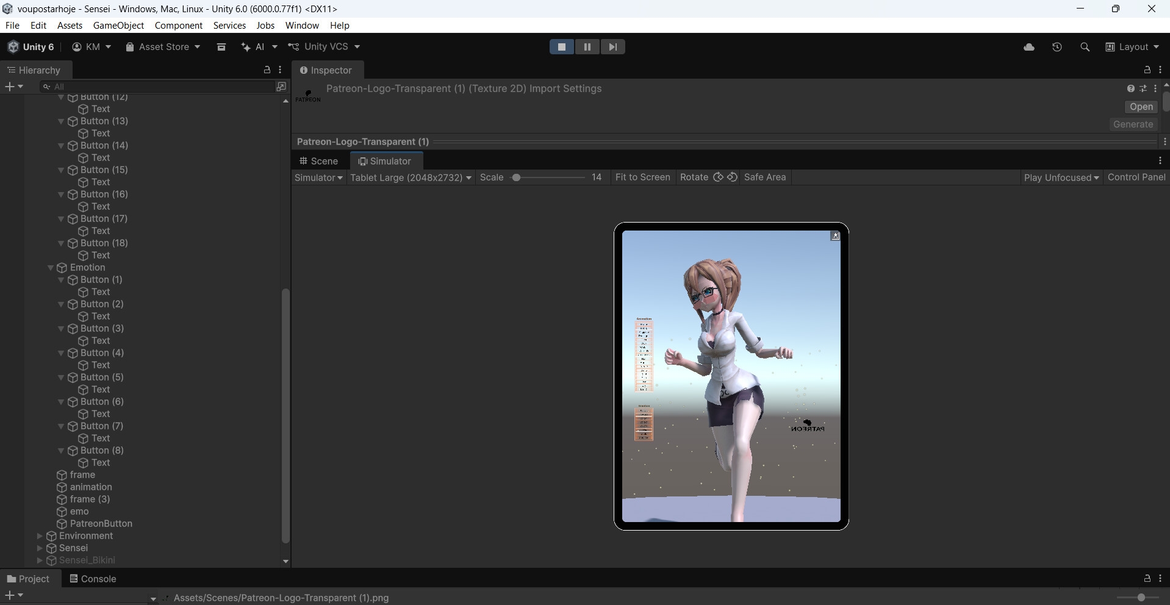1170x605 pixels.
Task: Open the Play Unfocused dropdown
Action: (x=1061, y=177)
